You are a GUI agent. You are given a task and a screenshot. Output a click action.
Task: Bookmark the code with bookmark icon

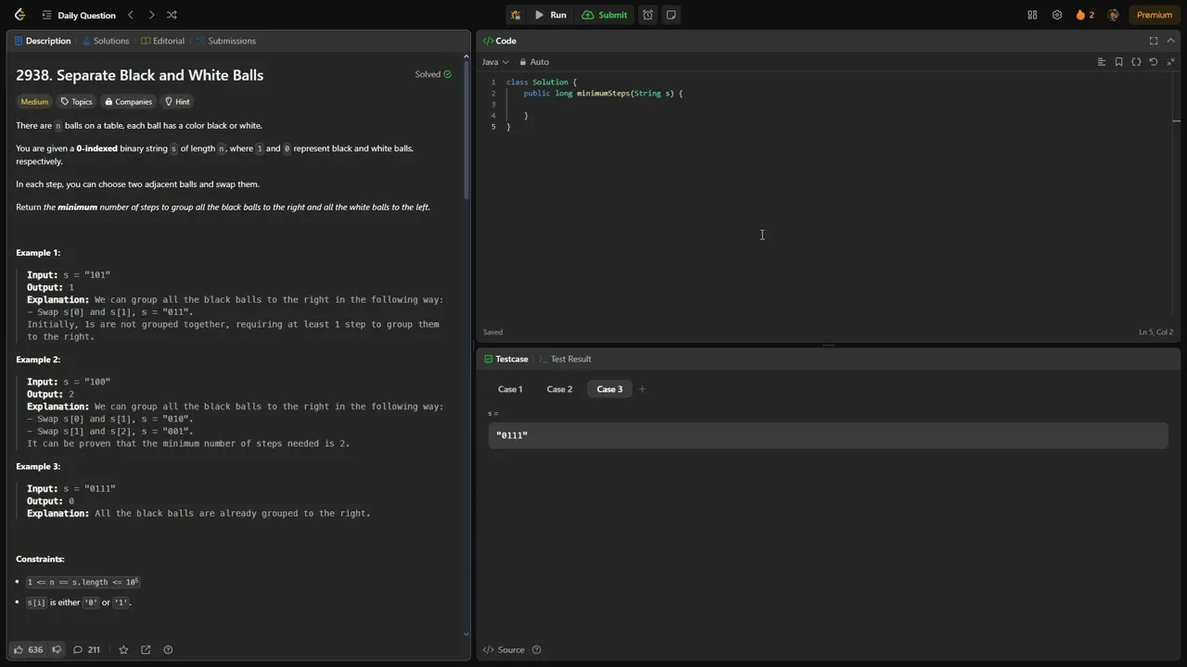(x=1118, y=62)
